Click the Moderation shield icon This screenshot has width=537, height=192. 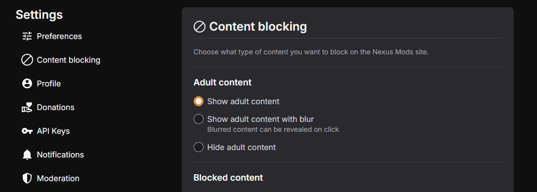point(27,178)
